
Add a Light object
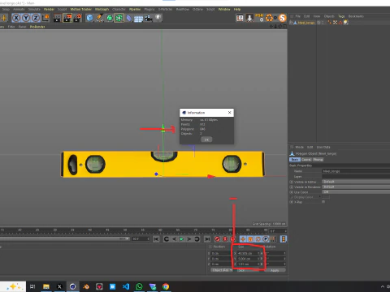[x=158, y=18]
